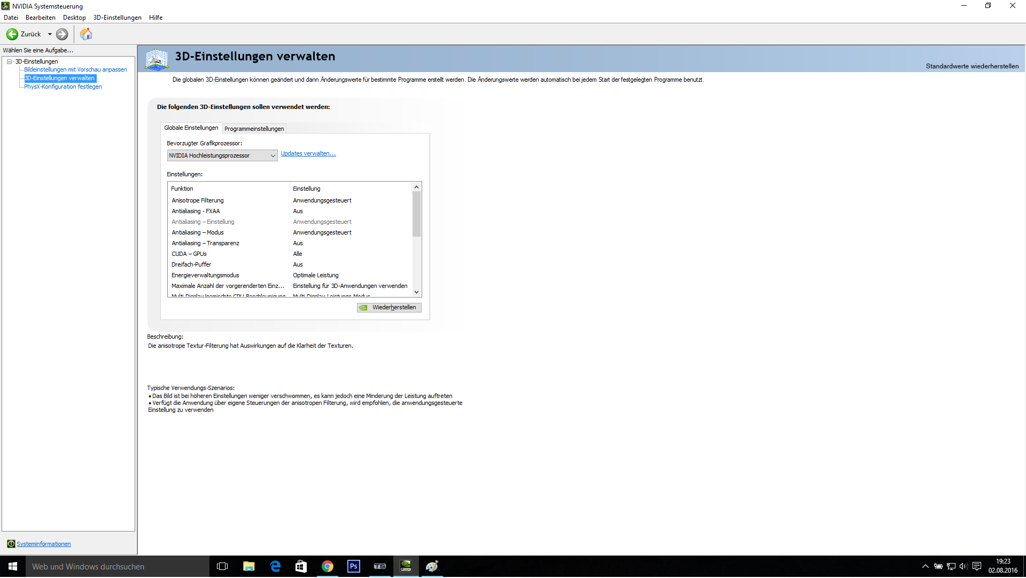Switch to the Programmeinstellungen tab
This screenshot has width=1026, height=578.
coord(254,129)
